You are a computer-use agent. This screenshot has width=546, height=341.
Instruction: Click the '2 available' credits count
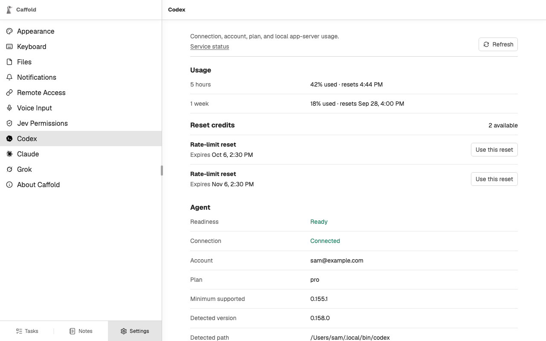pos(503,125)
